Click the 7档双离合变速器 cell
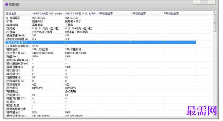The height and width of the screenshot is (121, 223). tap(42, 32)
